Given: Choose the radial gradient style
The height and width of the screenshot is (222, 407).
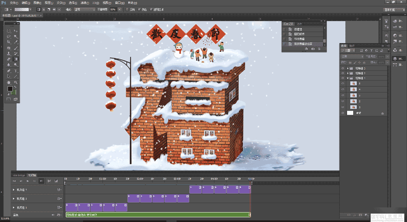Looking at the screenshot, I should click(x=44, y=9).
